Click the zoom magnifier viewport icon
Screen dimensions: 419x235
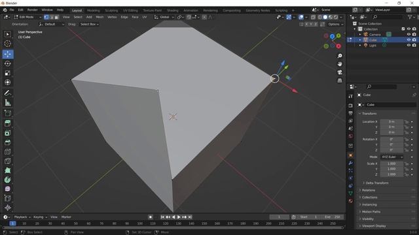(x=340, y=56)
